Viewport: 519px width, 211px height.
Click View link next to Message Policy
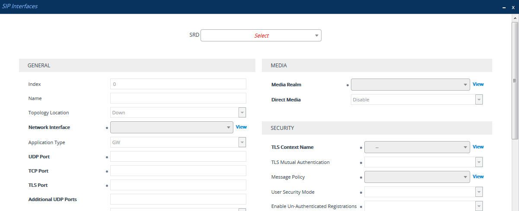(478, 176)
